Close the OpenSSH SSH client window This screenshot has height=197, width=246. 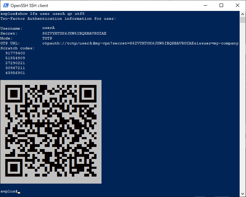(238, 5)
